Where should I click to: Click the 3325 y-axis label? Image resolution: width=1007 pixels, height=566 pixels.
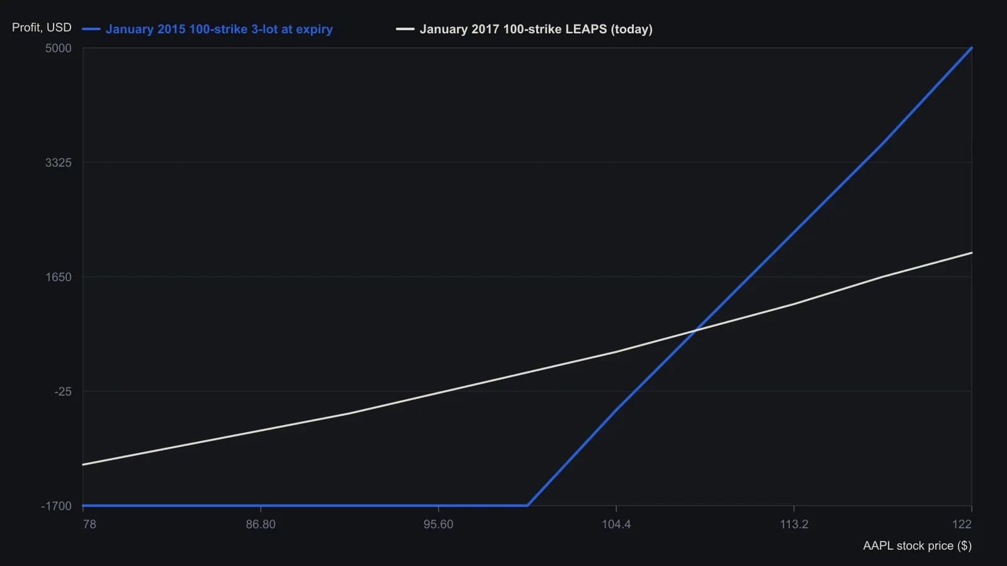(59, 163)
